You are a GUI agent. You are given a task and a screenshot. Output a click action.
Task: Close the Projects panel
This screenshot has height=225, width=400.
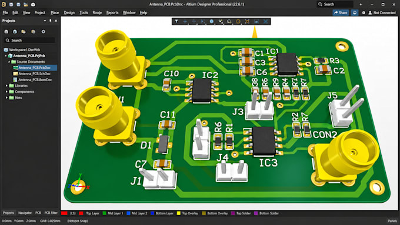pyautogui.click(x=56, y=21)
